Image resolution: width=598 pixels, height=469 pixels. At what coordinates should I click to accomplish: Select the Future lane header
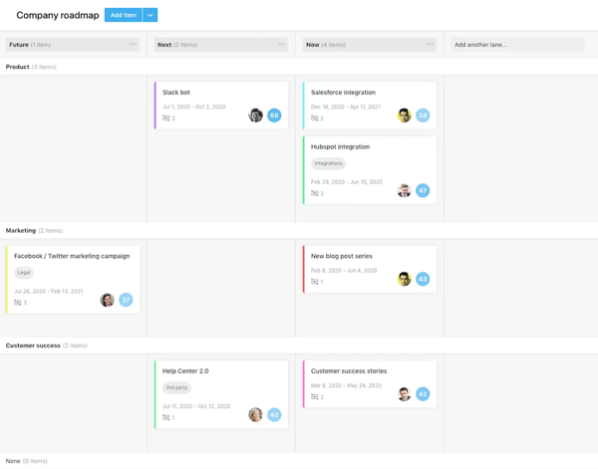tap(73, 45)
